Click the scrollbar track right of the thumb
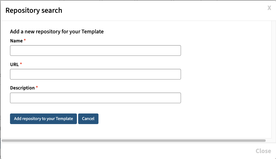276x159 pixels. coord(268,141)
